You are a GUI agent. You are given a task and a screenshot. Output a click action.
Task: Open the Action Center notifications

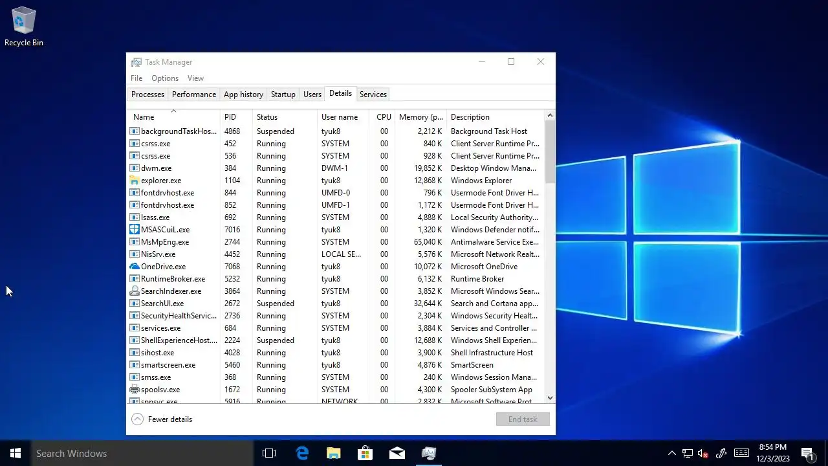[x=807, y=453]
